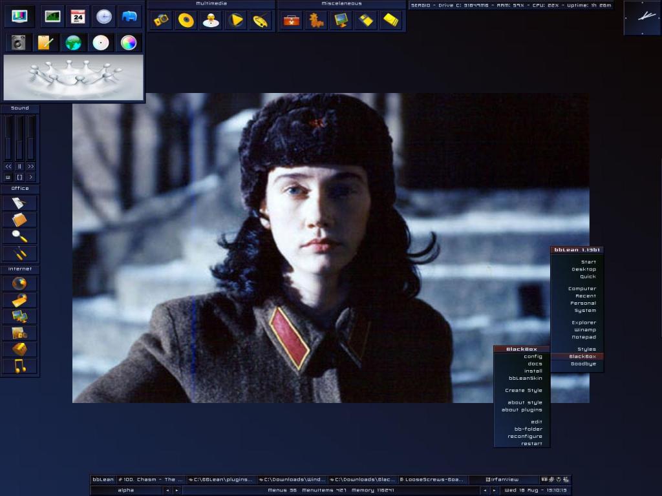
Task: Open config in the BlackBox submenu
Action: coord(522,356)
